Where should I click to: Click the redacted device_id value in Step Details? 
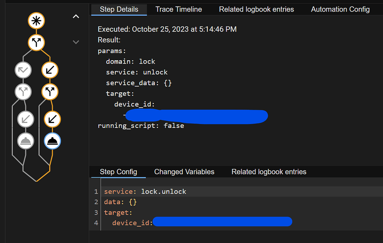[x=196, y=116]
